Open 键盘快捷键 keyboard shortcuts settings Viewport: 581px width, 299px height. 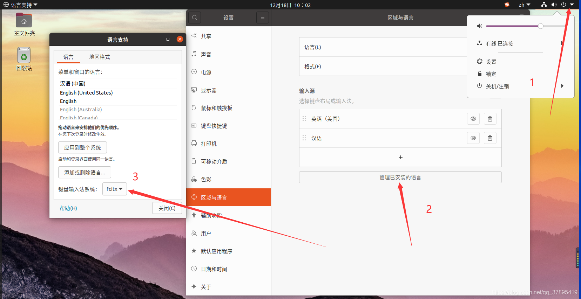click(x=229, y=126)
